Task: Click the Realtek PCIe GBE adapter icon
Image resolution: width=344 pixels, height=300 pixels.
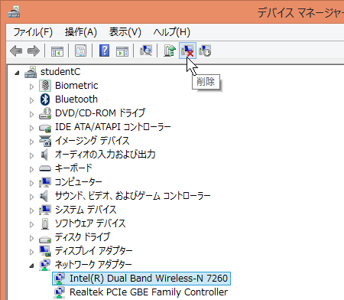Action: pos(60,292)
